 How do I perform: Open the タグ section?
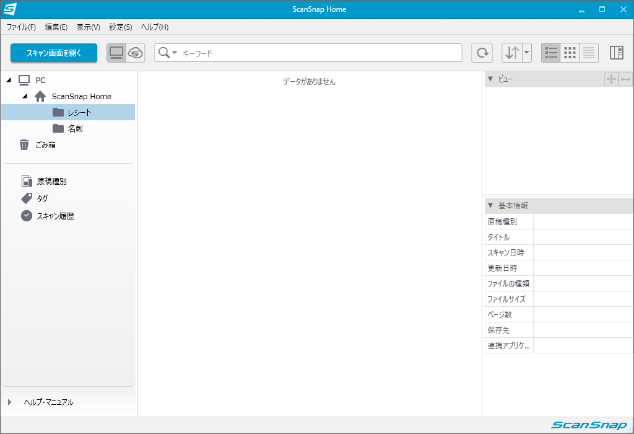click(x=42, y=198)
